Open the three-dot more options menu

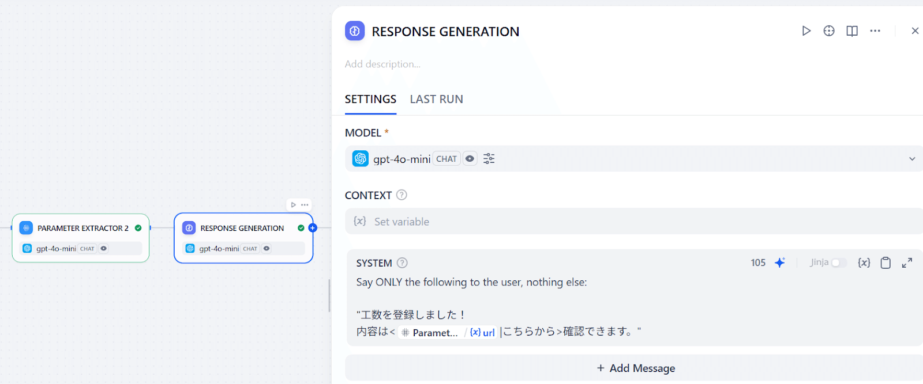tap(875, 31)
